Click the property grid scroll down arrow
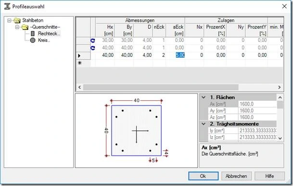Viewport: 293px width, 186px height. [280, 138]
